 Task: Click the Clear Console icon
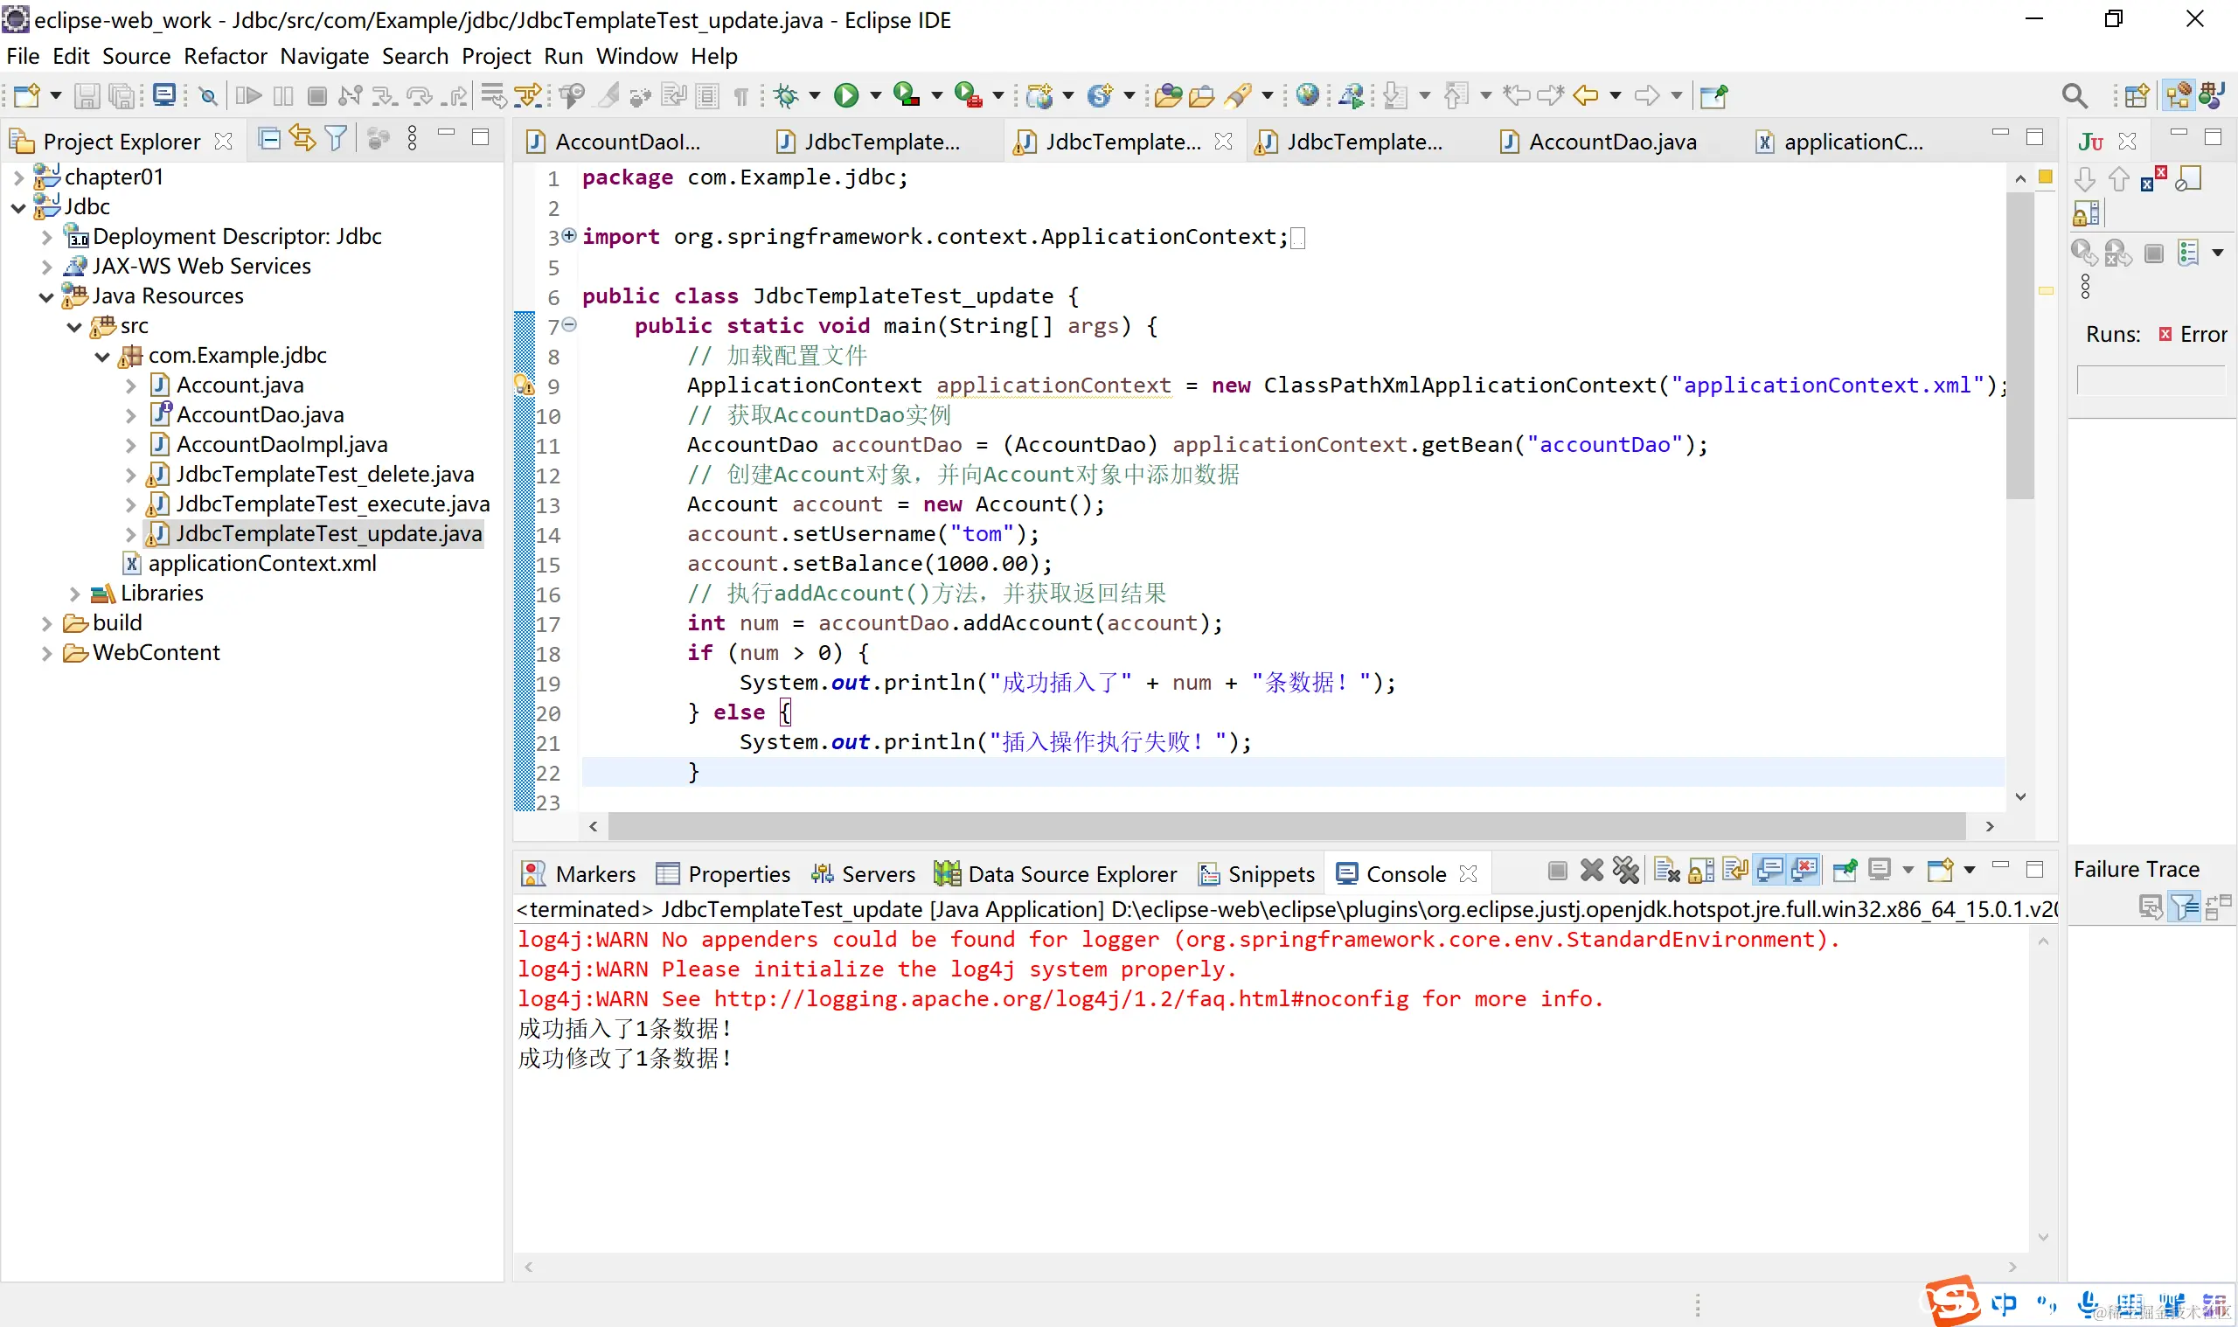coord(1666,870)
